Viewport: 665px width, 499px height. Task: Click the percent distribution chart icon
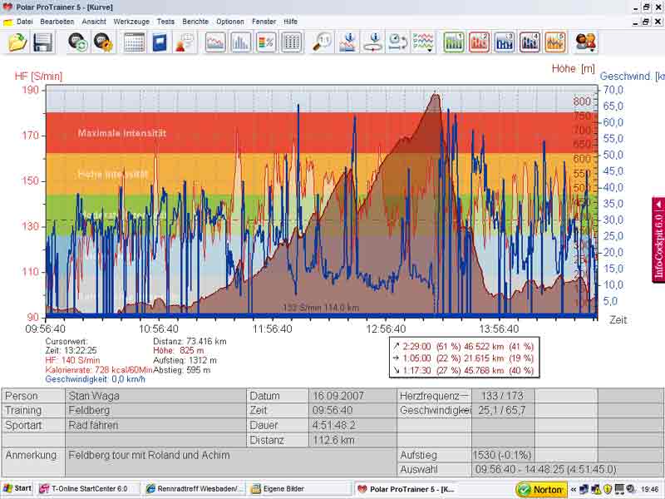click(266, 42)
